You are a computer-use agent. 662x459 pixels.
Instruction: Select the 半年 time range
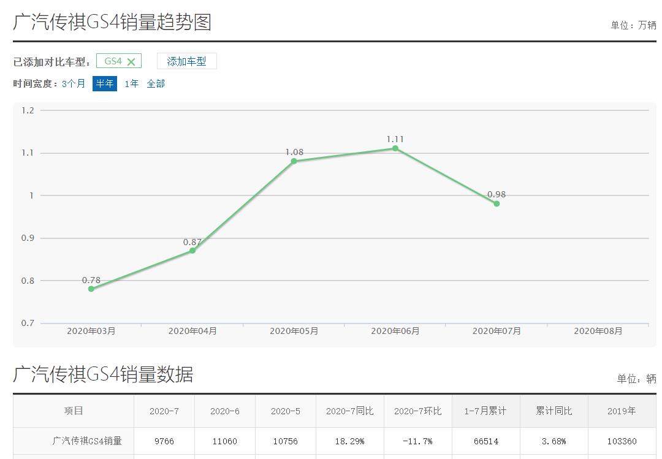[x=105, y=83]
